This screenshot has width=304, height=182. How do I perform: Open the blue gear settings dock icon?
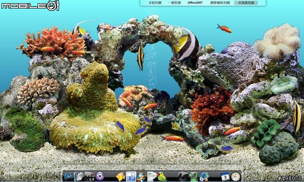(x=204, y=176)
